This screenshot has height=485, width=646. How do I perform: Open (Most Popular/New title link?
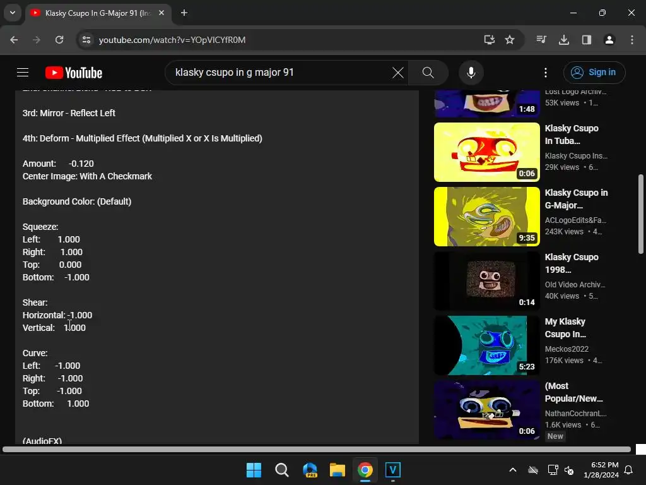pyautogui.click(x=573, y=392)
